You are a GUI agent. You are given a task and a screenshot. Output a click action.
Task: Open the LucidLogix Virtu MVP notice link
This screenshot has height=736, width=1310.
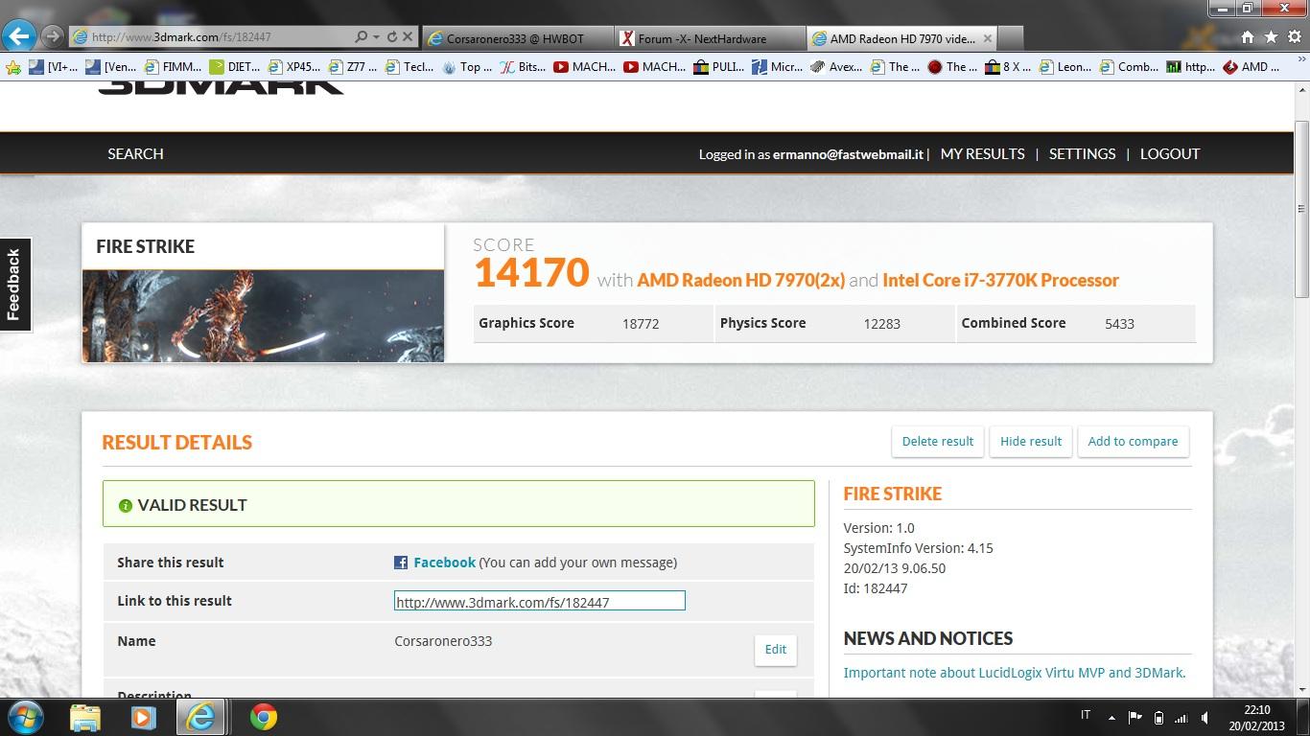coord(1015,673)
